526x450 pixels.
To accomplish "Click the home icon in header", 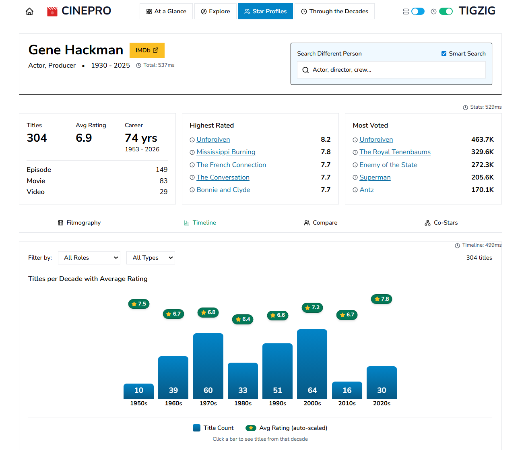I will (29, 12).
